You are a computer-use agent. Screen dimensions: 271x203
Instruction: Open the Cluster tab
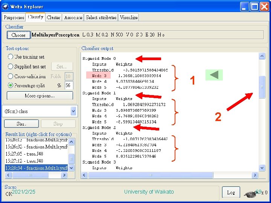53,17
